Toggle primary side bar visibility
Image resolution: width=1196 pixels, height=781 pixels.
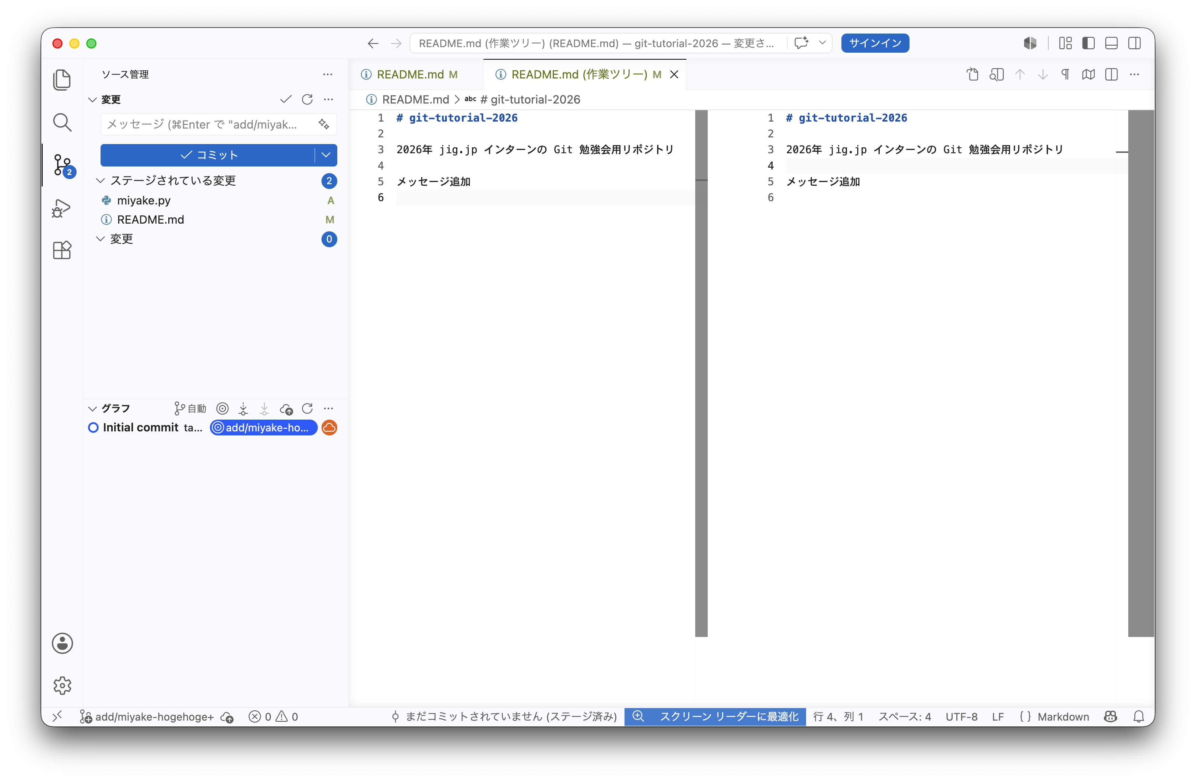coord(1088,43)
